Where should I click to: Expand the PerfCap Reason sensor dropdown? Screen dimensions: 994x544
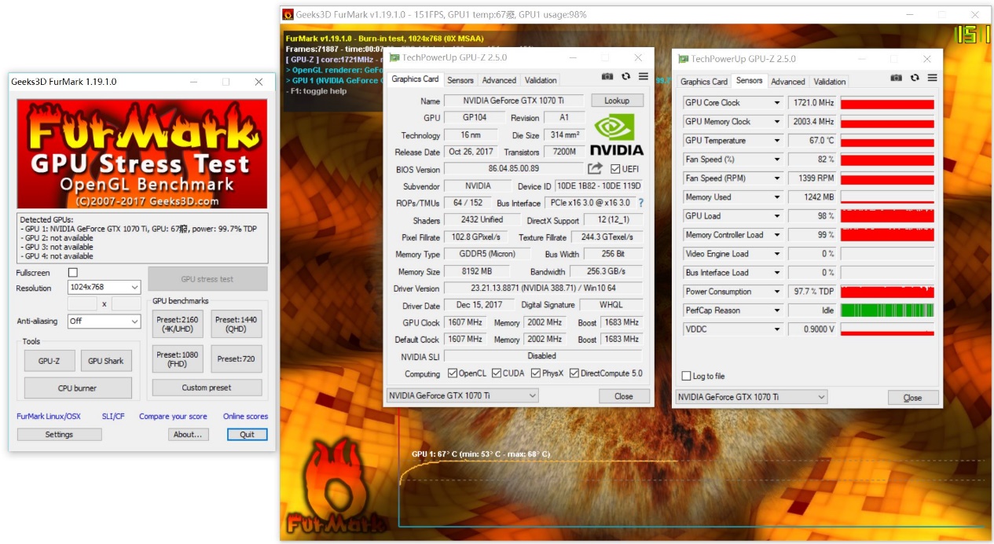(777, 311)
